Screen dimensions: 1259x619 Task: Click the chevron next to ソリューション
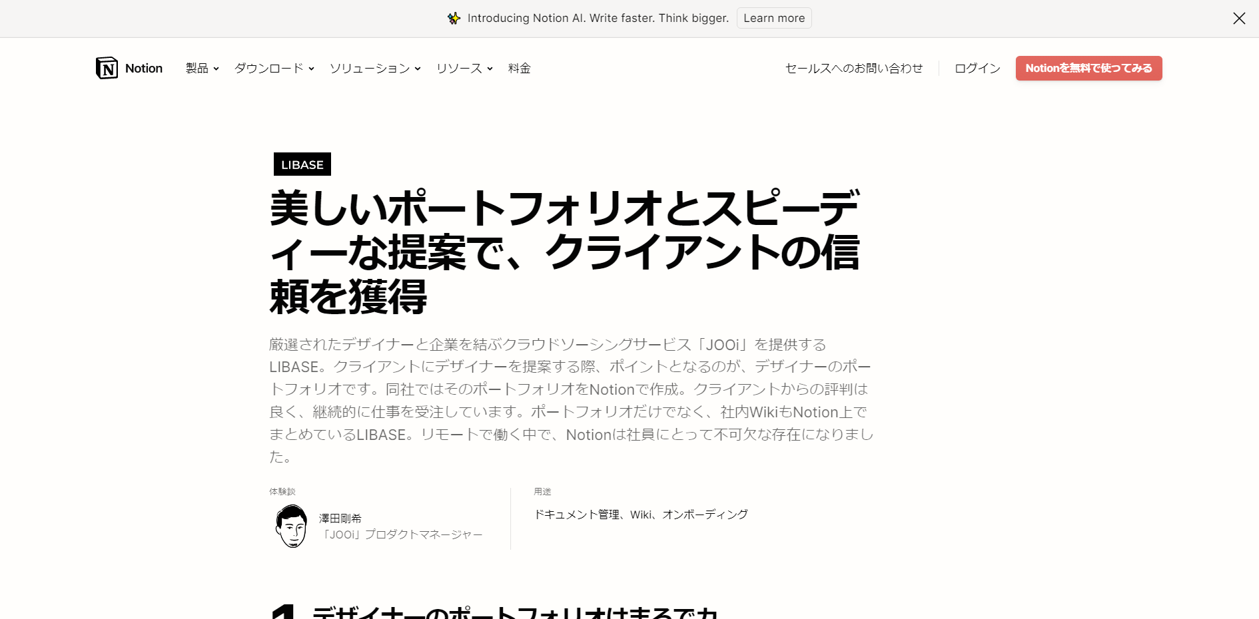[x=418, y=69]
